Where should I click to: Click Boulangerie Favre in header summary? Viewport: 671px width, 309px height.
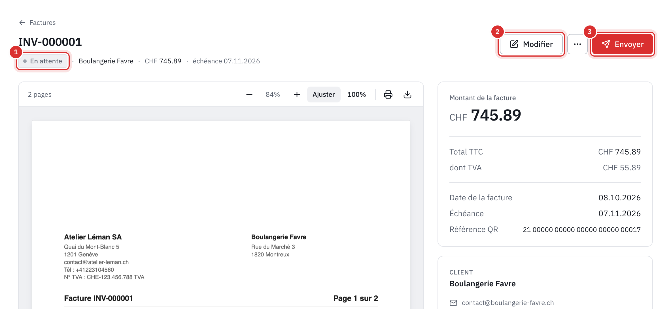(x=106, y=61)
